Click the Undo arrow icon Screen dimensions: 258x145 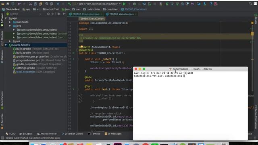tap(19, 4)
